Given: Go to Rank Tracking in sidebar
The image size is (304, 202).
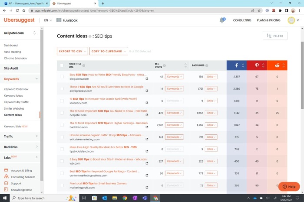Looking at the screenshot, I should pyautogui.click(x=13, y=52).
